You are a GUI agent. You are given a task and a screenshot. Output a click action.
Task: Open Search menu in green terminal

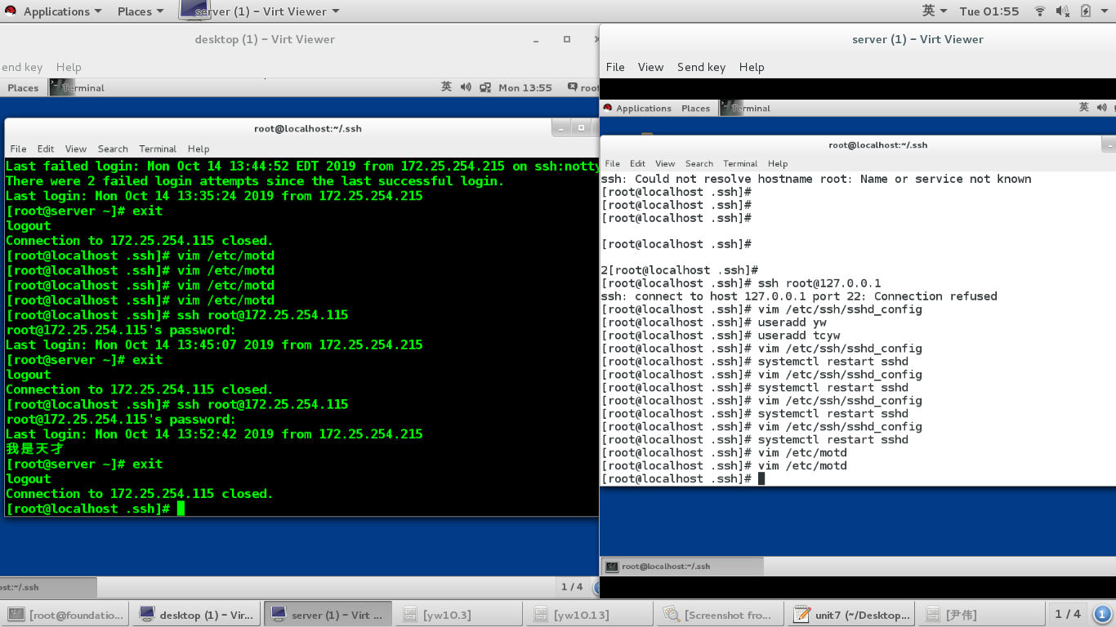[x=113, y=149]
